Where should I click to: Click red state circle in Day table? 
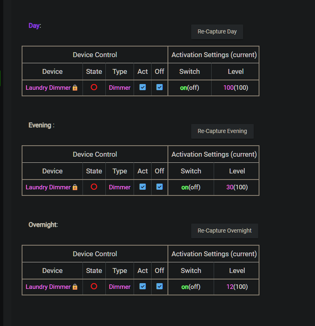tap(94, 87)
